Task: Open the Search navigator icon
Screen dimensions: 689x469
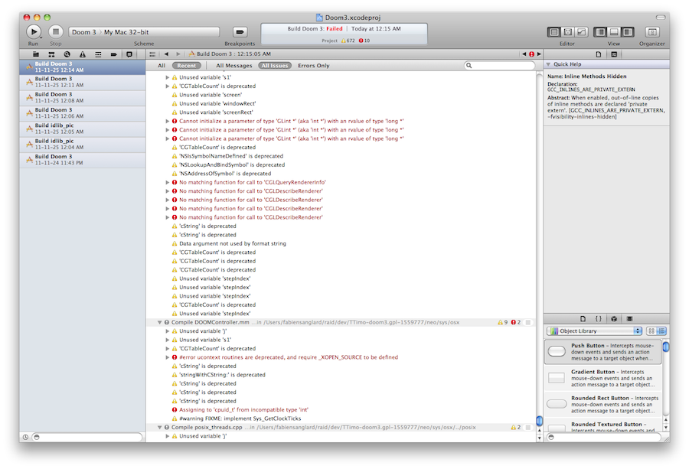Action: 67,54
